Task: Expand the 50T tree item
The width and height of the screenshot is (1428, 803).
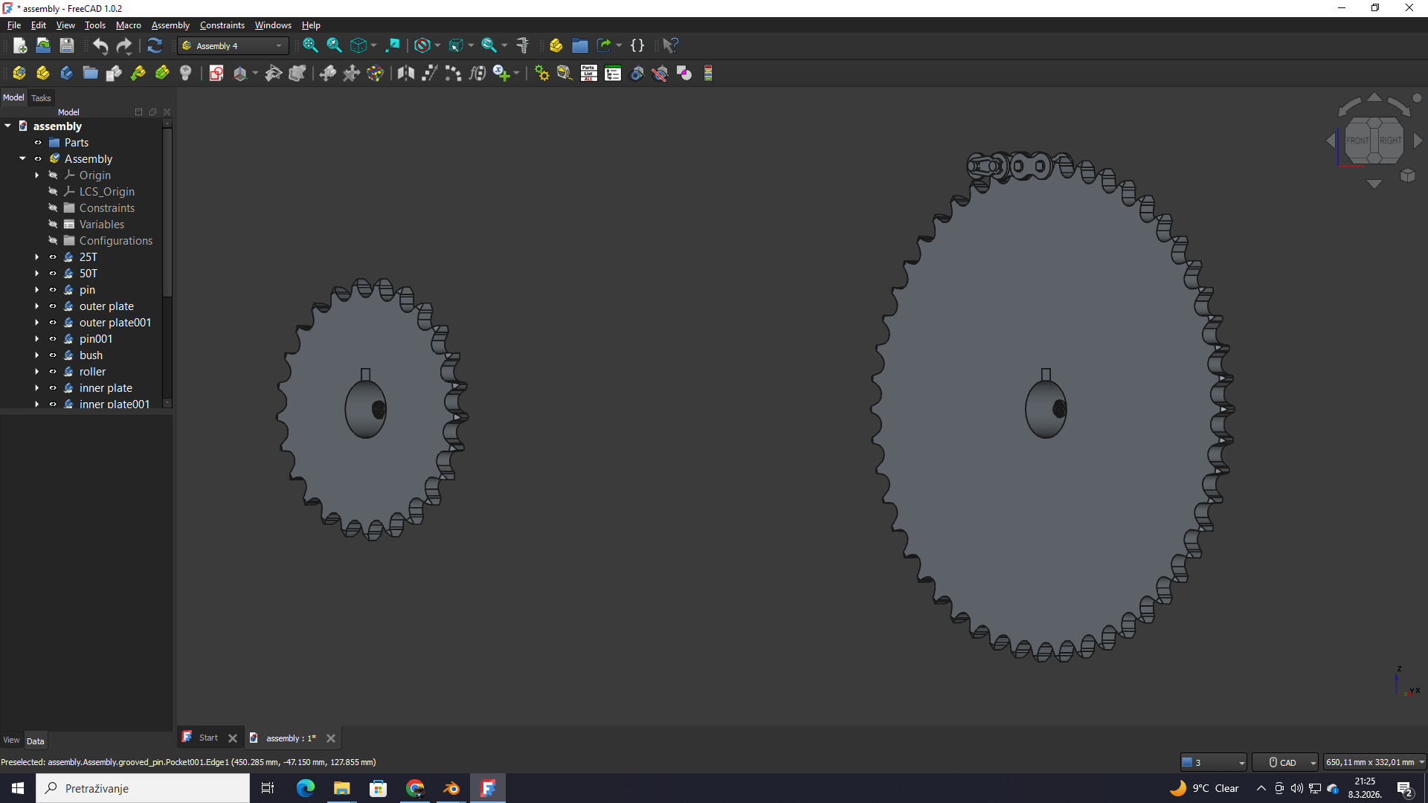Action: point(36,274)
